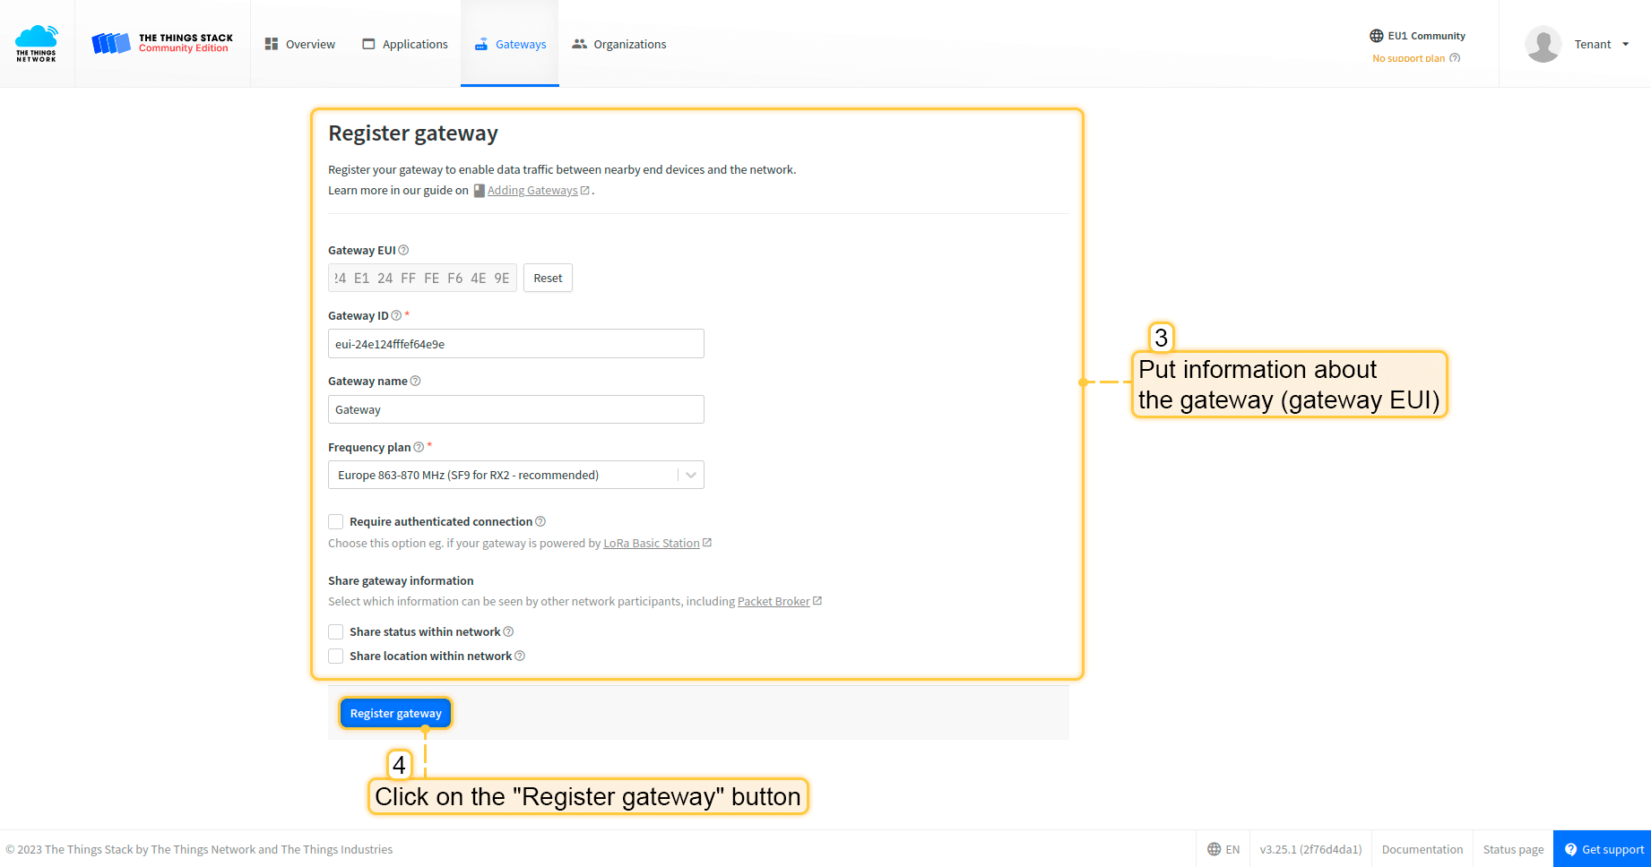Open the Adding Gateways guide link
1651x867 pixels.
[x=532, y=190]
